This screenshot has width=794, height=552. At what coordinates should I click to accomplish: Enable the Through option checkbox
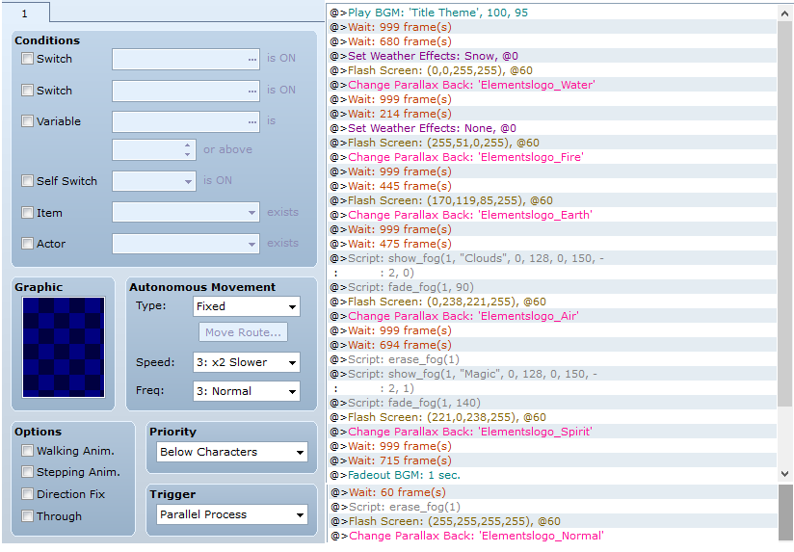click(x=28, y=516)
